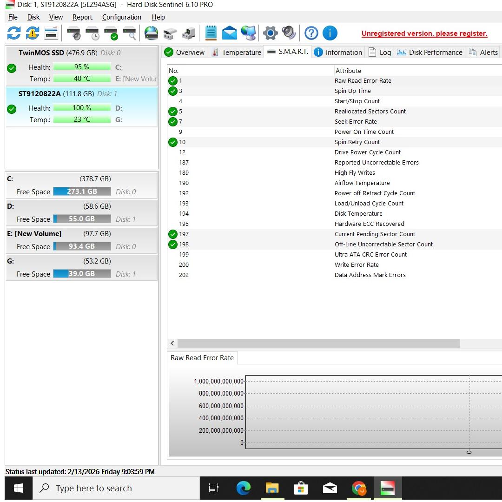Select the TwinMOS SSD disk entry

70,53
